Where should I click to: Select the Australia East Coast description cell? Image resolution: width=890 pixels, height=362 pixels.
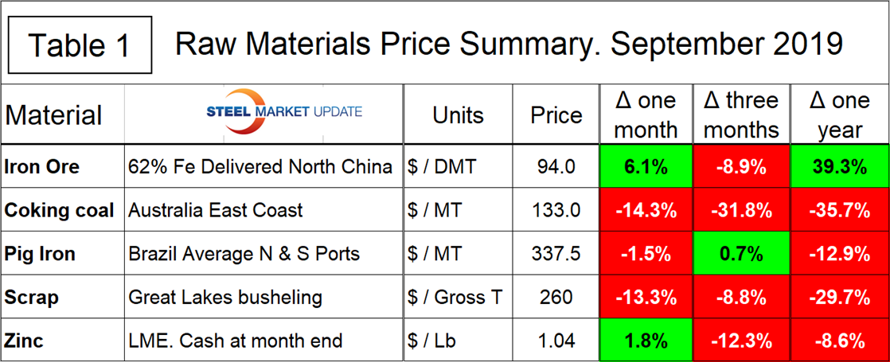[x=216, y=211]
